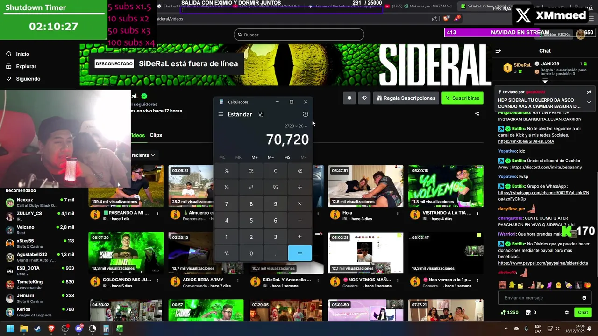Switch to the Clips tab
598x336 pixels.
click(156, 135)
